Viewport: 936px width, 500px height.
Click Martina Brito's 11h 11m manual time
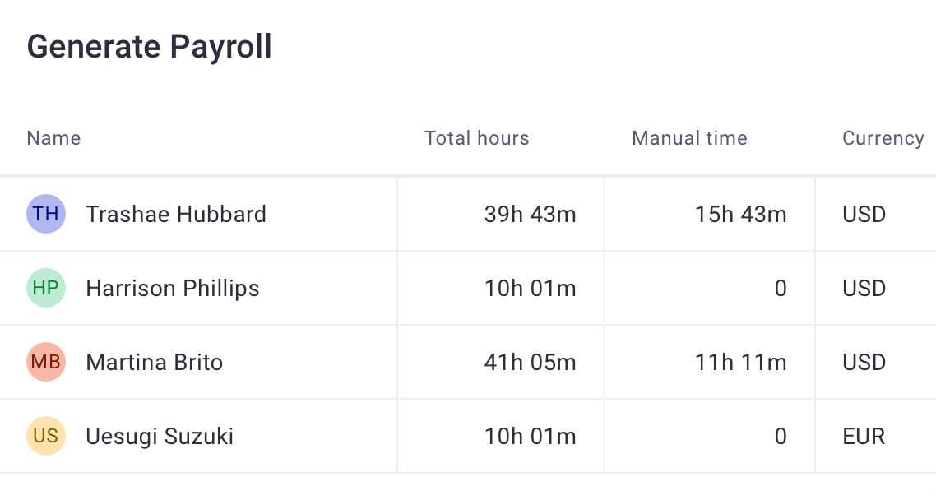[x=741, y=363]
